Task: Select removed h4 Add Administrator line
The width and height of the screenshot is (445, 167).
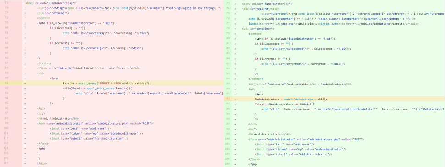Action: click(58, 118)
